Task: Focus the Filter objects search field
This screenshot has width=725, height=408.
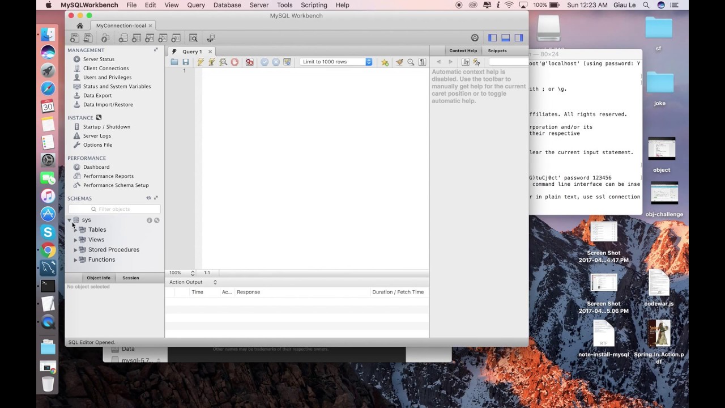Action: point(114,209)
